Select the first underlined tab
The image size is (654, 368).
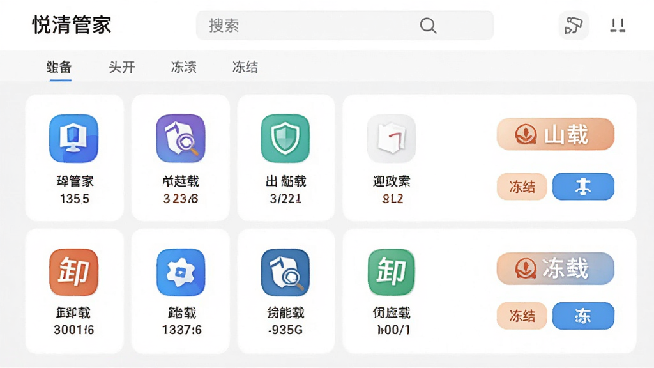[x=59, y=66]
